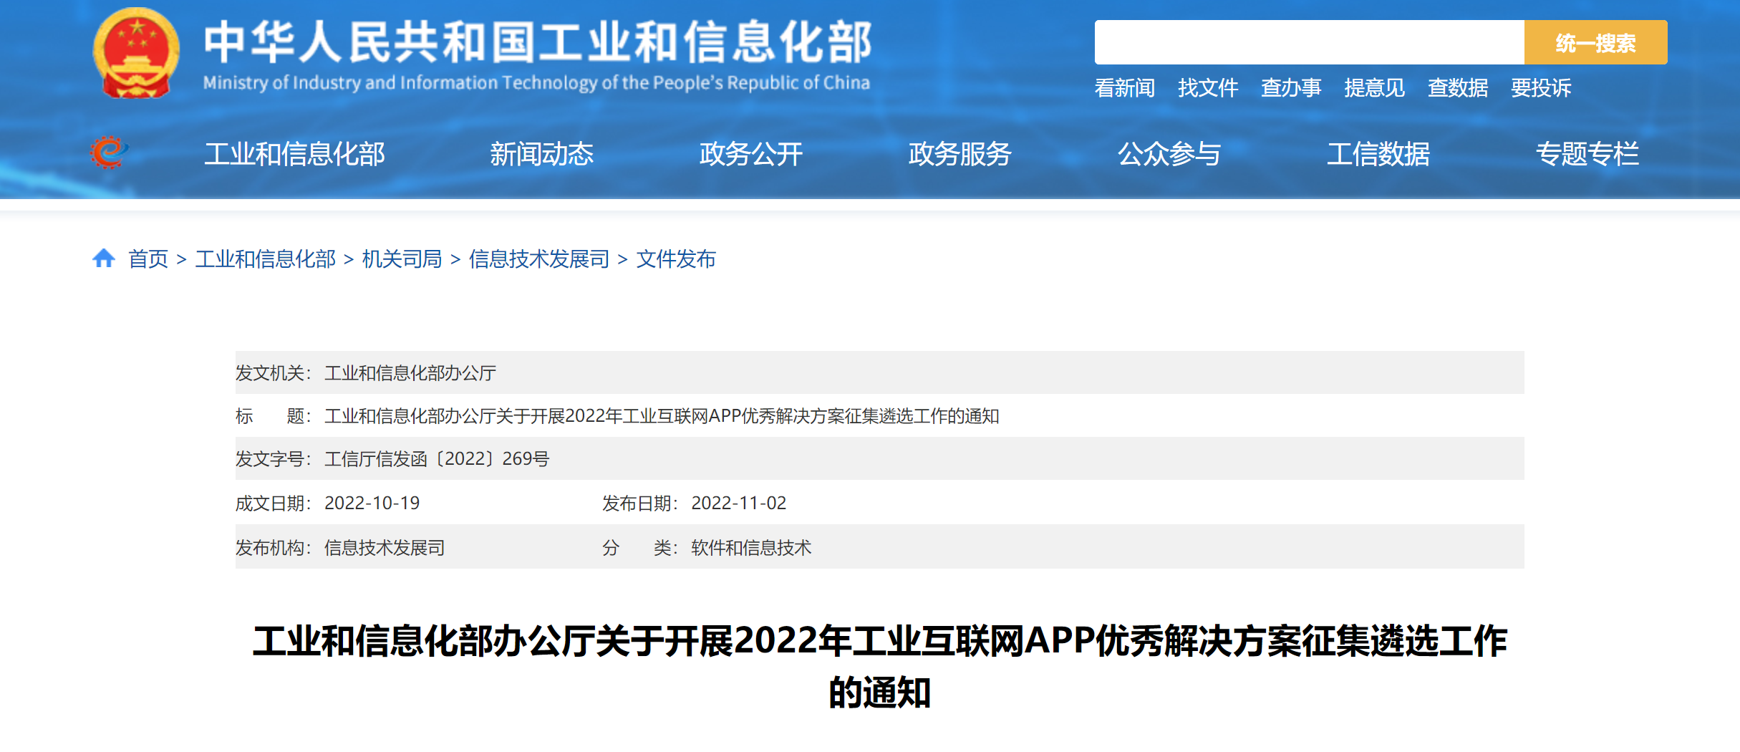Viewport: 1740px width, 752px height.
Task: Select the 政务公开 menu item
Action: click(x=751, y=154)
